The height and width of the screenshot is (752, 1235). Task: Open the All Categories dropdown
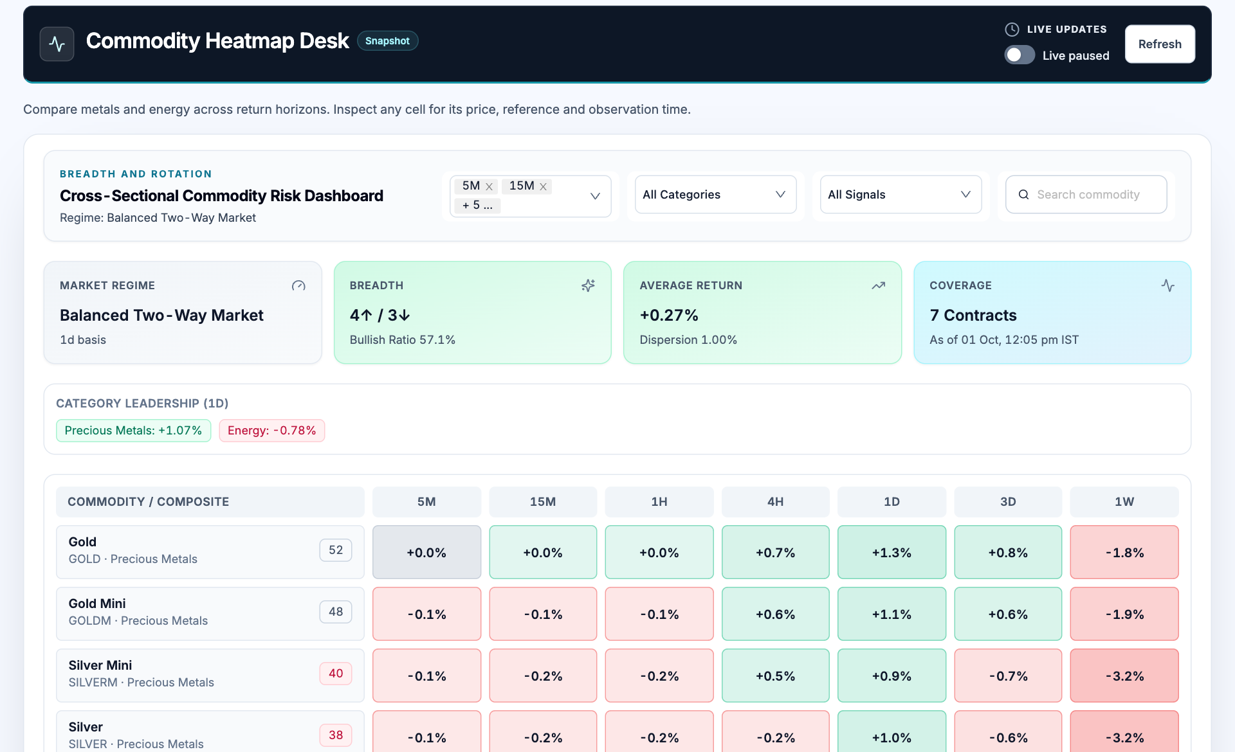(x=715, y=194)
